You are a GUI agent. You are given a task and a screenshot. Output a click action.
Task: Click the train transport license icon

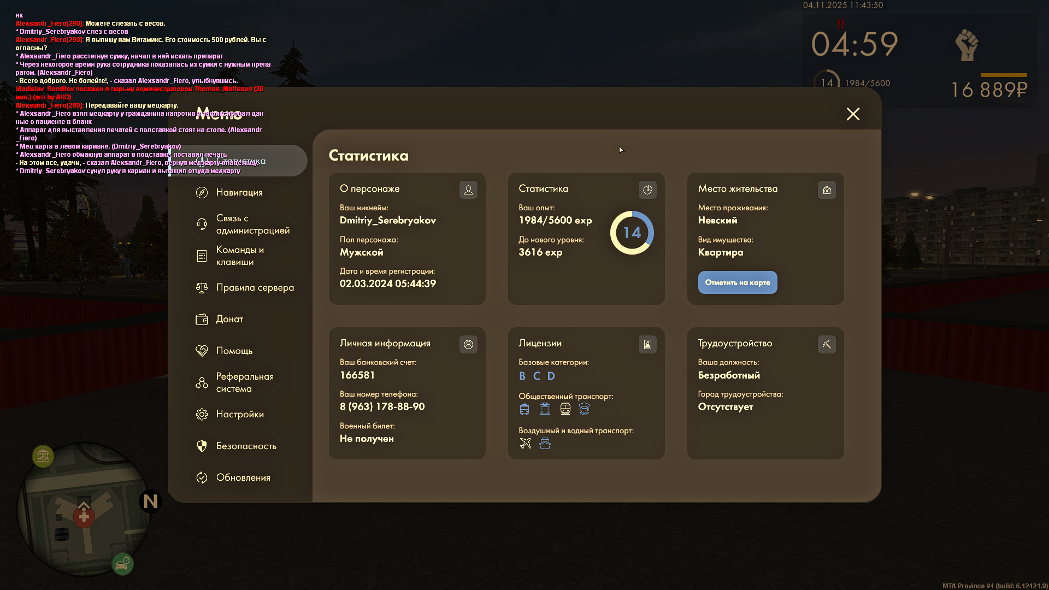coord(565,409)
